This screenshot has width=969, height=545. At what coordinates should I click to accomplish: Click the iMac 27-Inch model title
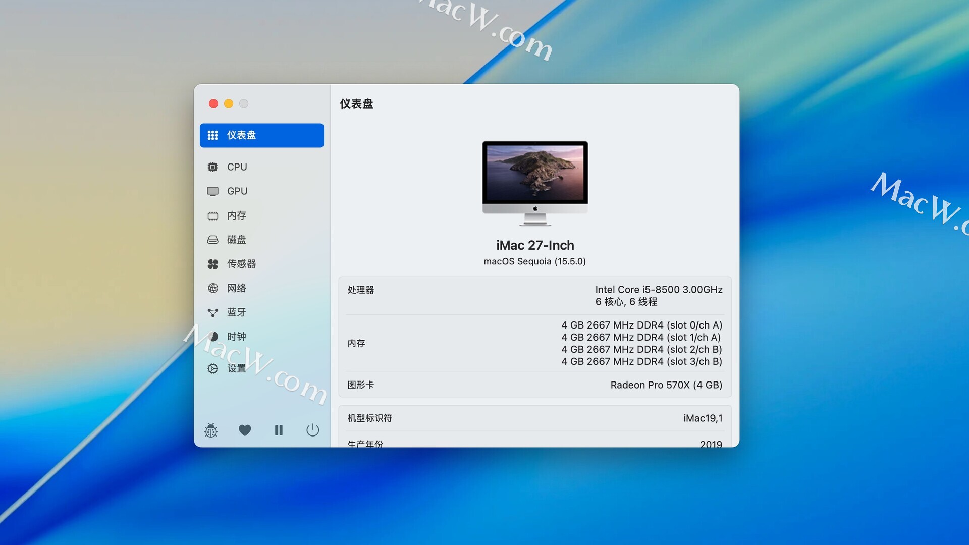(535, 245)
